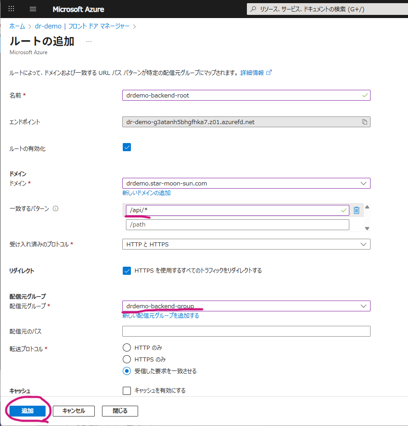Viewport: 408px width, 426px height.
Task: Click the 配信元のパス input field
Action: (246, 331)
